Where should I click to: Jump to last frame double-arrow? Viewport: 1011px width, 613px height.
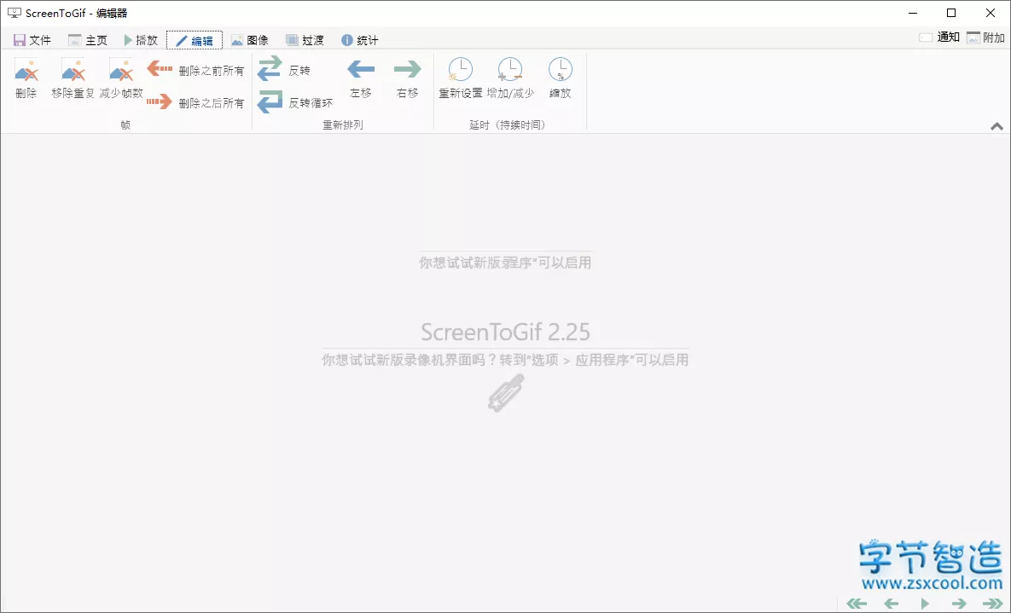pyautogui.click(x=993, y=604)
